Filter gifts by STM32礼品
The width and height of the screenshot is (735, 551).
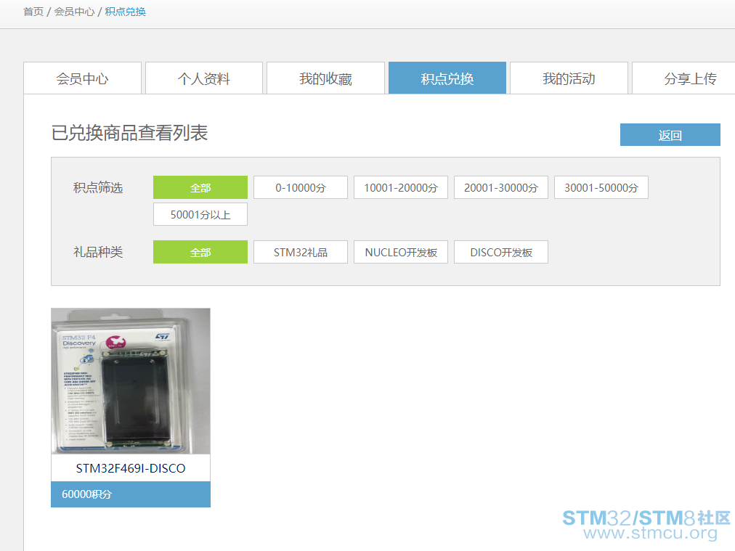pos(301,252)
